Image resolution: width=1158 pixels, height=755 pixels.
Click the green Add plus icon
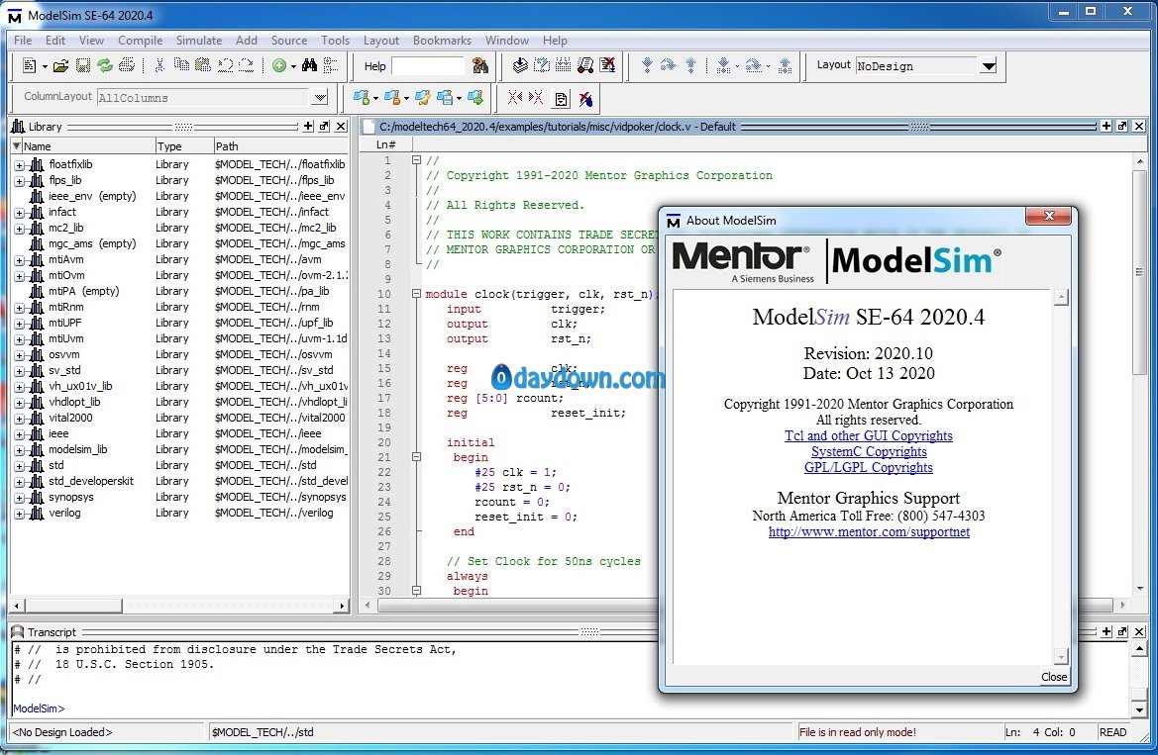coord(279,65)
